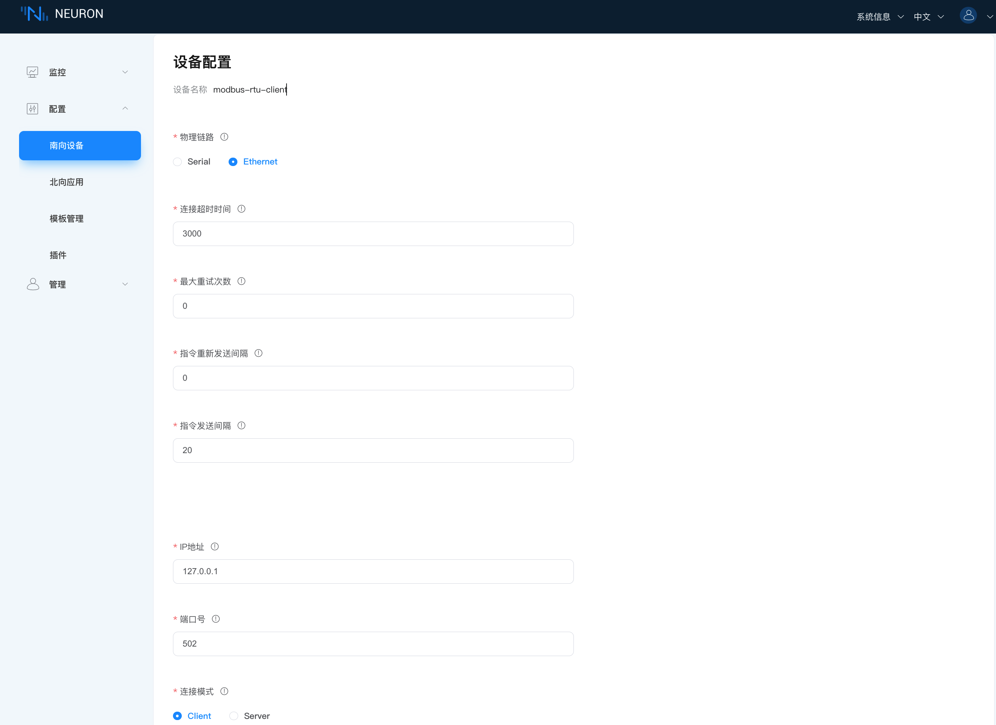Choose Server connection mode
Screen dimensions: 996x725
[x=234, y=716]
